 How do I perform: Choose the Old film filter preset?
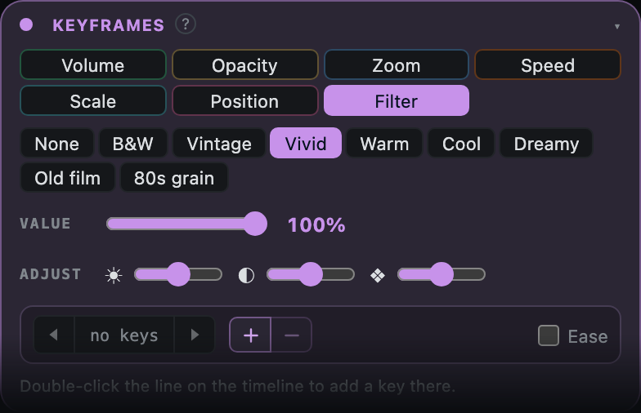tap(67, 178)
